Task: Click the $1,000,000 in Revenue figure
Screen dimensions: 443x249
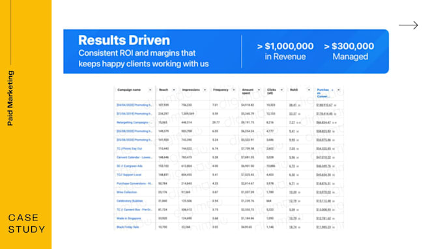Action: coord(285,51)
